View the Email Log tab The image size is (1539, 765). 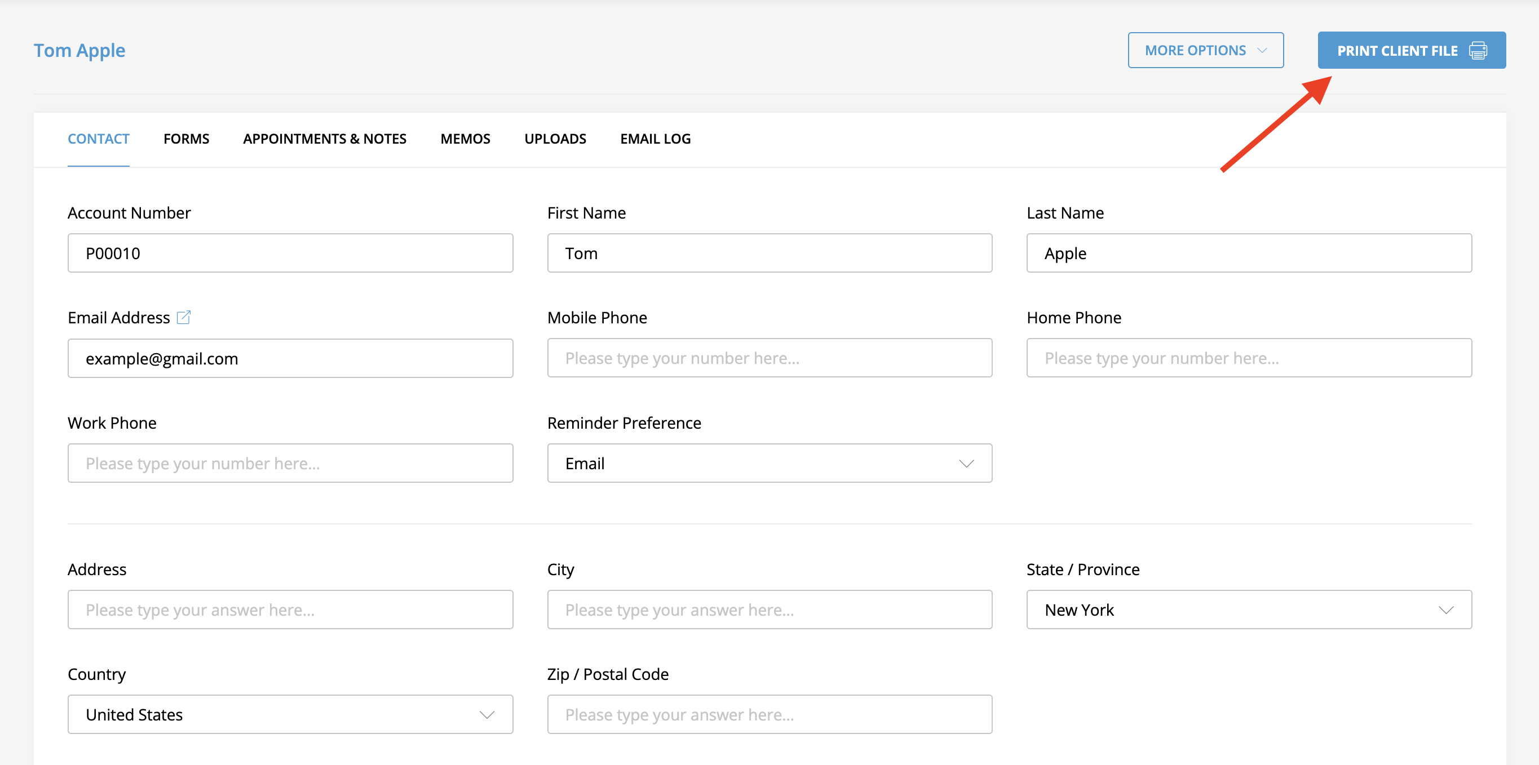coord(655,139)
